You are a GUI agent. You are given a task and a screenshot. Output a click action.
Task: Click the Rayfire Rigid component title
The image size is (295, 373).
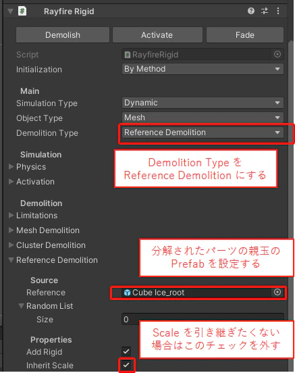click(x=69, y=11)
